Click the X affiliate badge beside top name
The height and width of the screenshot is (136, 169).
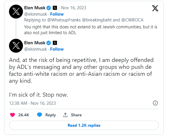click(x=55, y=8)
